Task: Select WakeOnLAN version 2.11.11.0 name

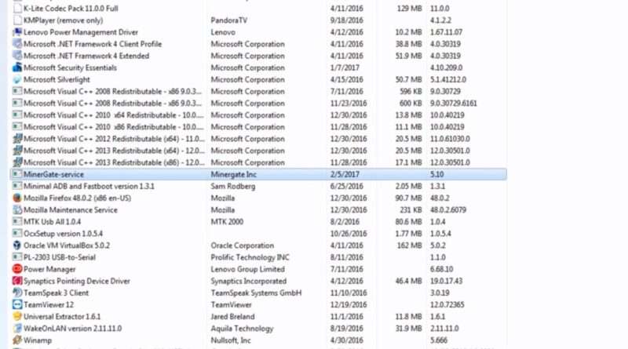Action: pyautogui.click(x=72, y=328)
